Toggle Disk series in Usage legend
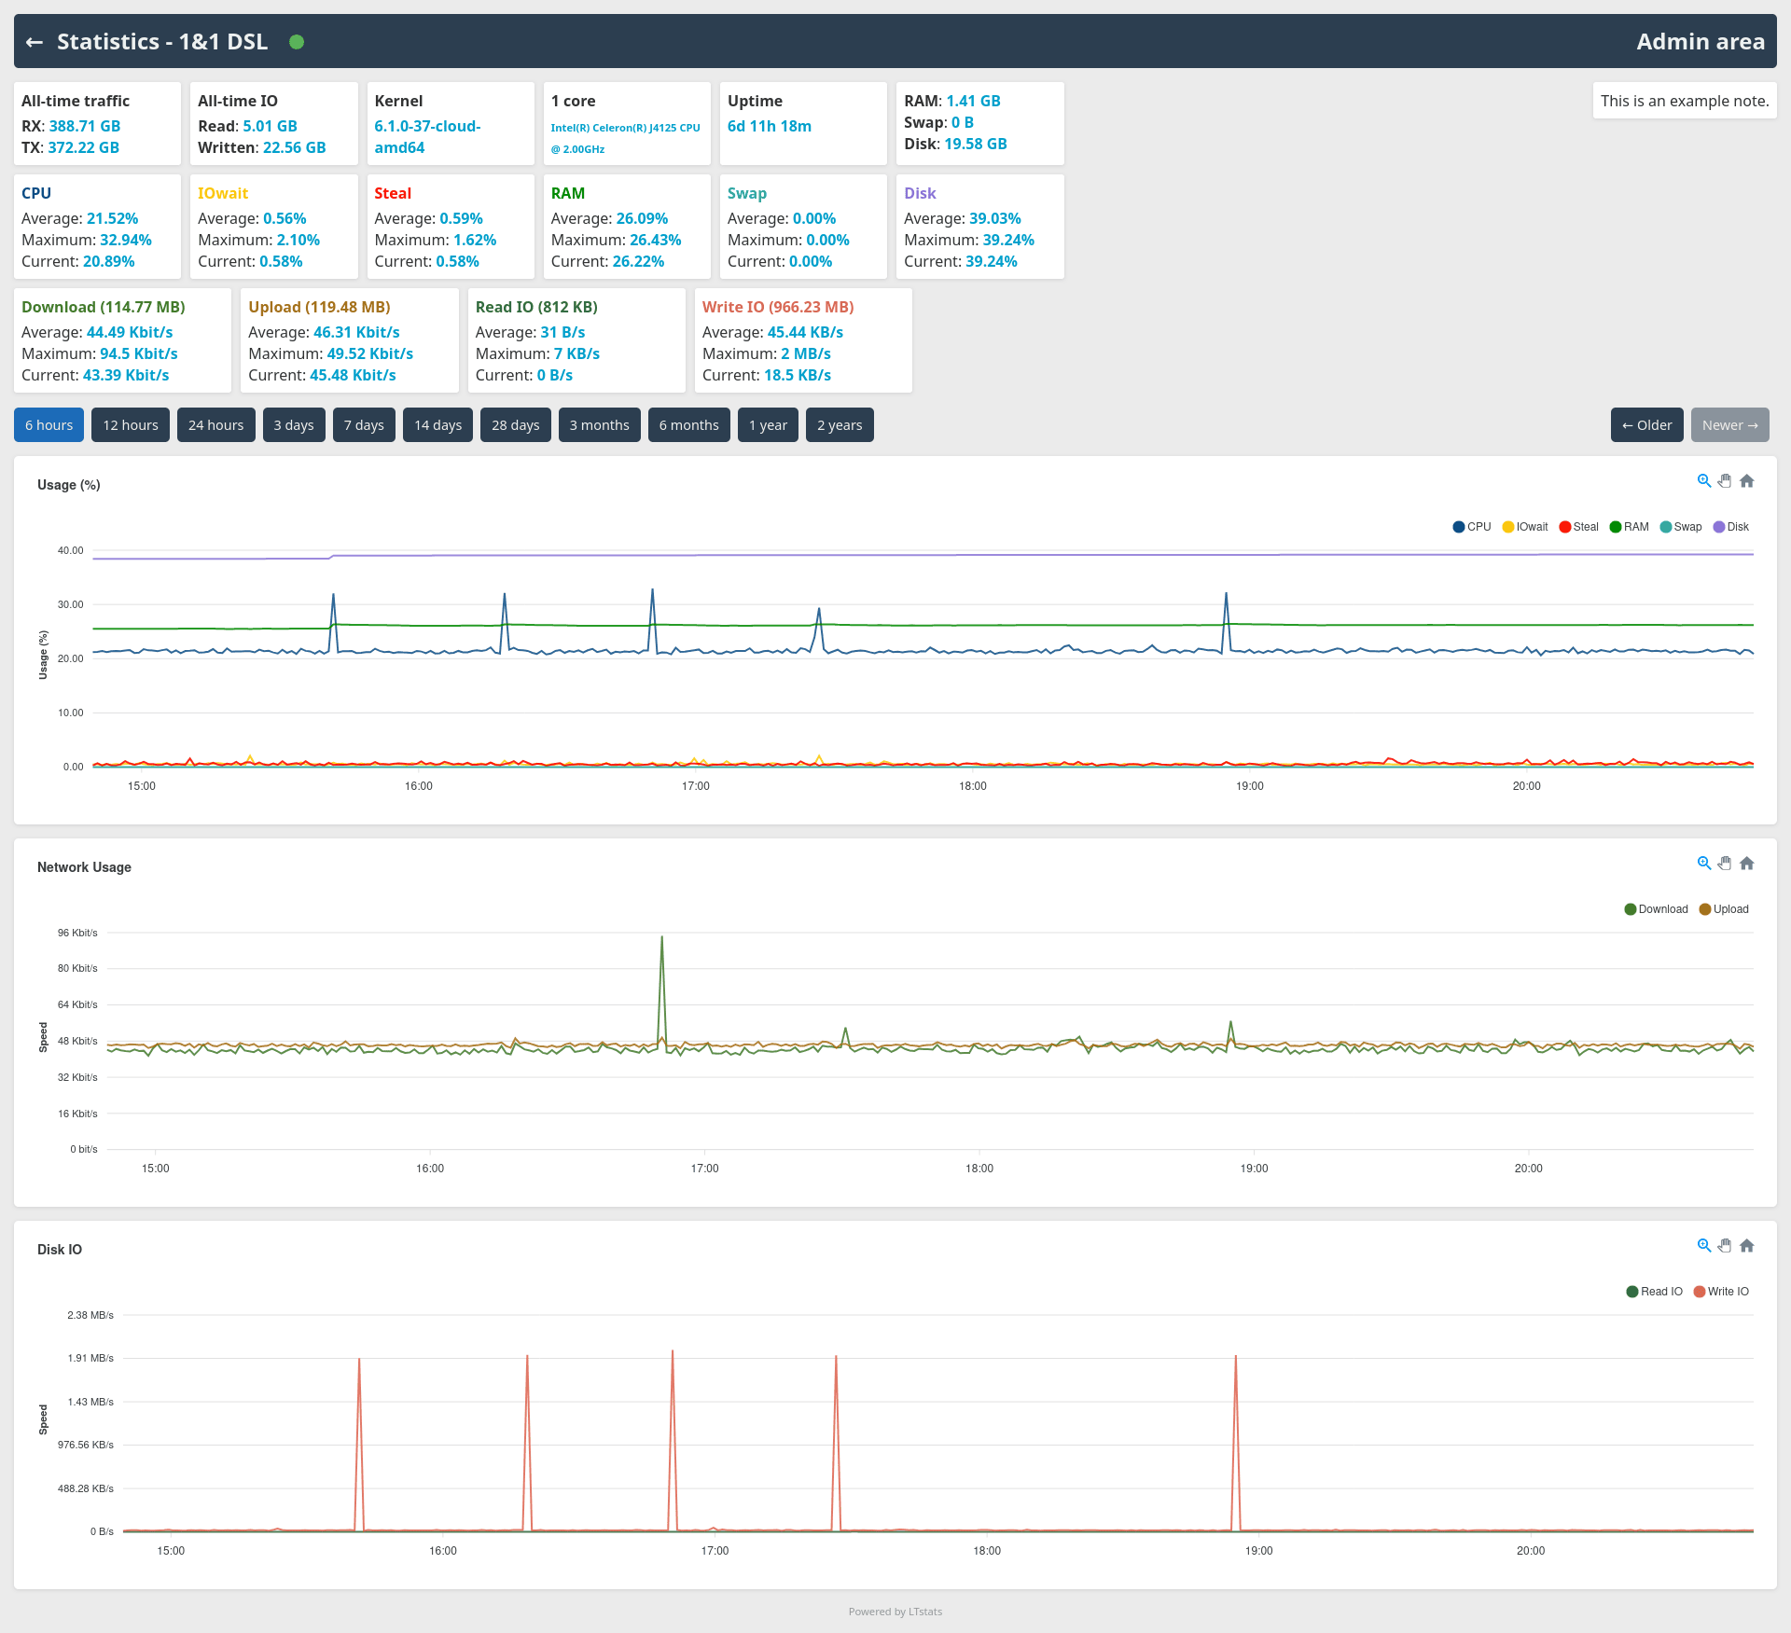 point(1731,527)
